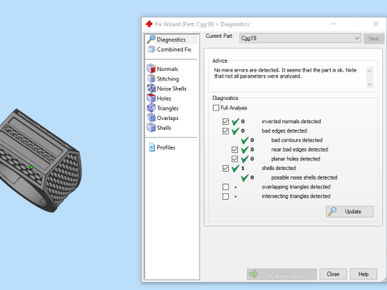Uncheck planar holes detected checkbox

(x=235, y=159)
